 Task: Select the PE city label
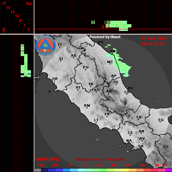[131, 88]
